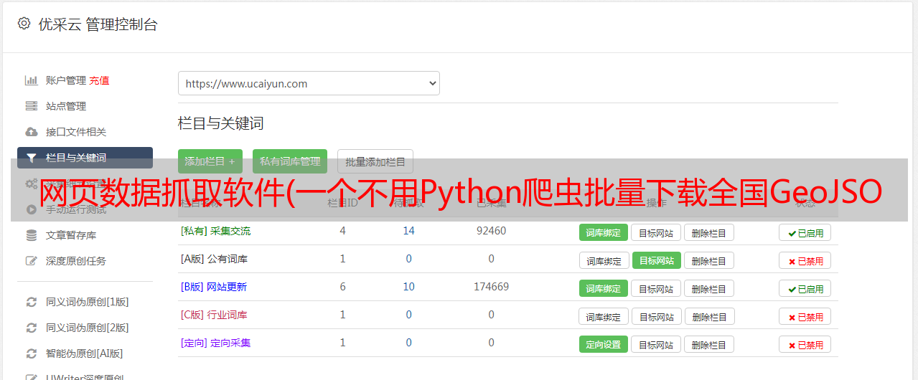Click 目标网站 for the 公有词库 row
Screen dimensions: 918x380
tap(656, 260)
